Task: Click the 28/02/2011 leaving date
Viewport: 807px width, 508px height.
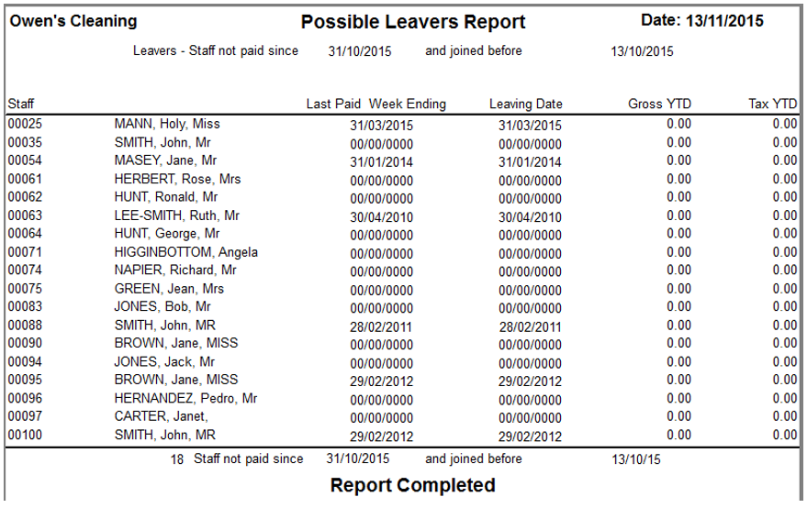Action: (x=530, y=326)
